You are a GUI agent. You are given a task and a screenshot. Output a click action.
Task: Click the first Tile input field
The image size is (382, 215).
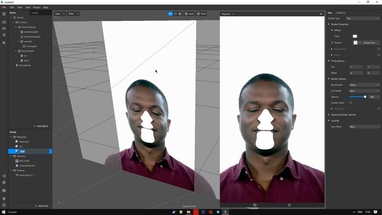[x=356, y=67]
